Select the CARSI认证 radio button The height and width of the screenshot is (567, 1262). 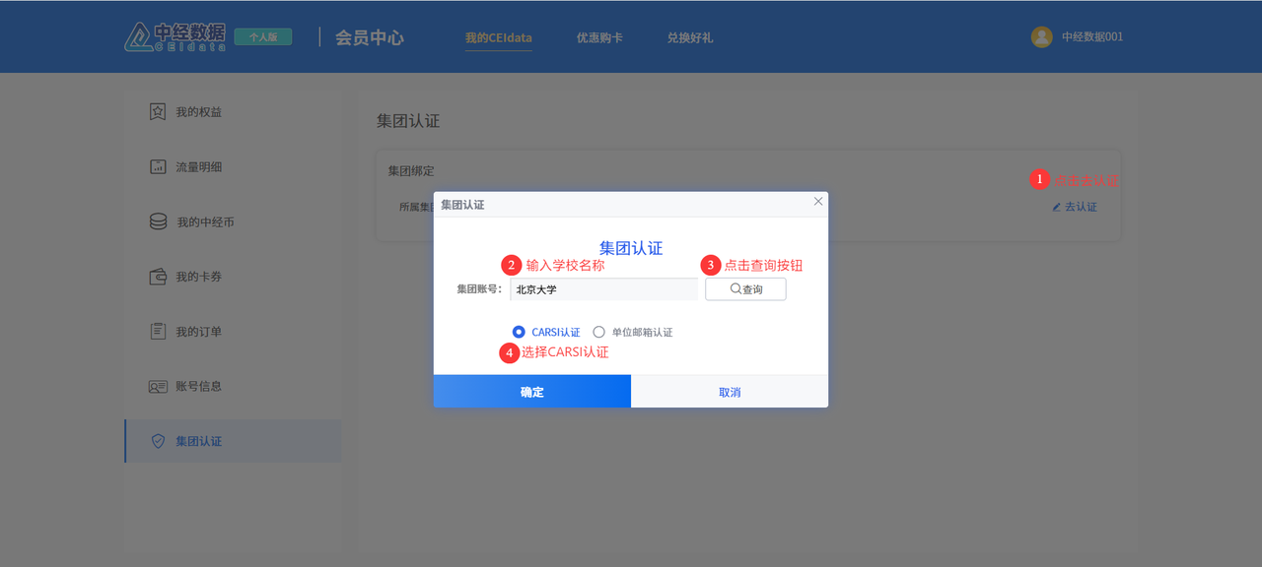click(x=519, y=332)
